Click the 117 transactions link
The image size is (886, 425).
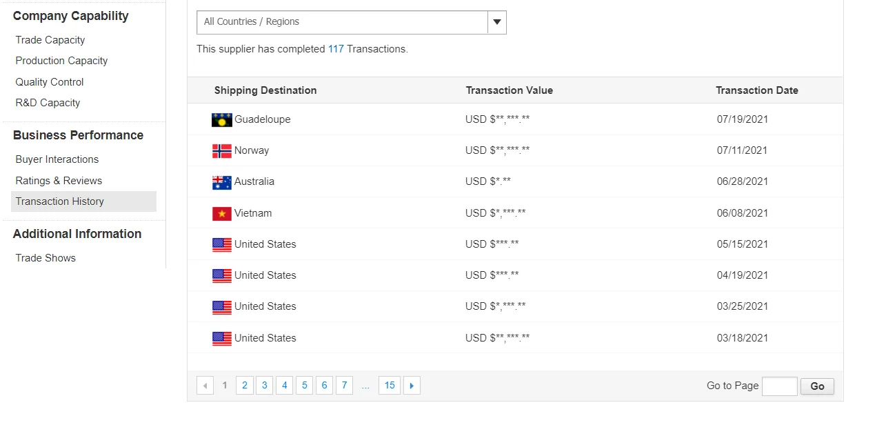coord(336,49)
